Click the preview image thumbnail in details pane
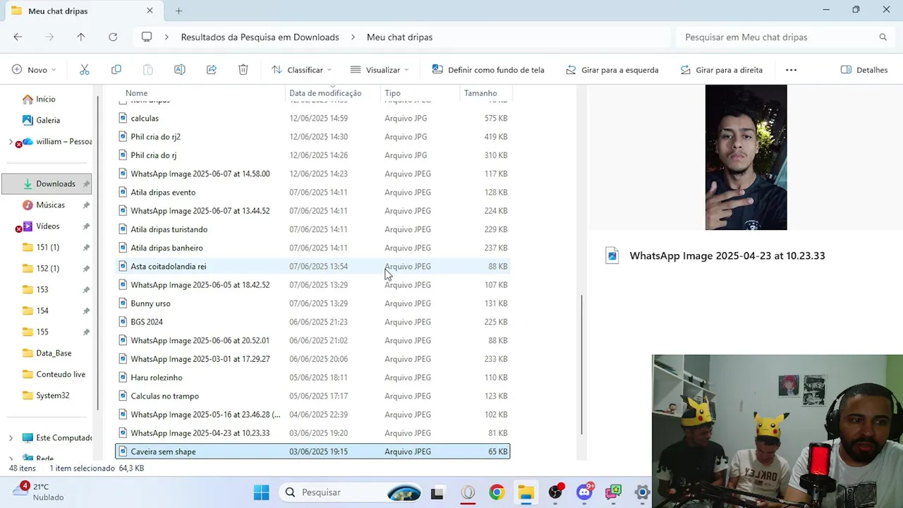This screenshot has height=508, width=903. [746, 157]
